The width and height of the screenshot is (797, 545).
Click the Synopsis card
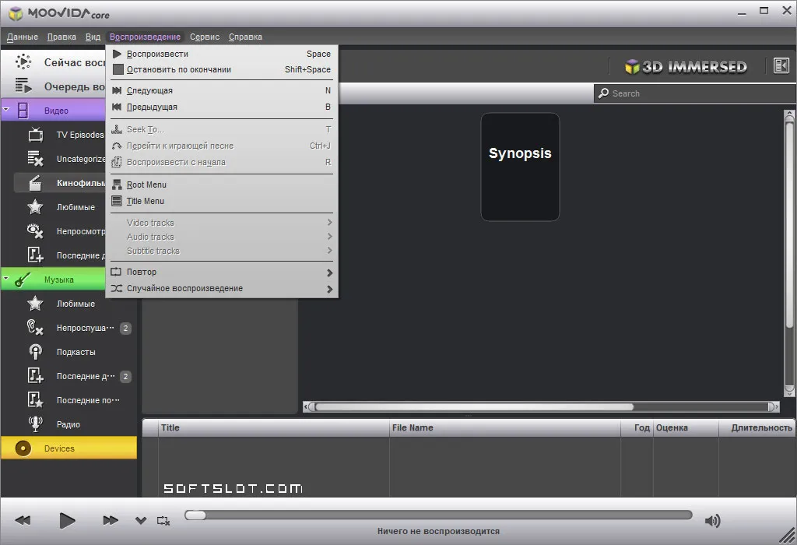(x=520, y=167)
